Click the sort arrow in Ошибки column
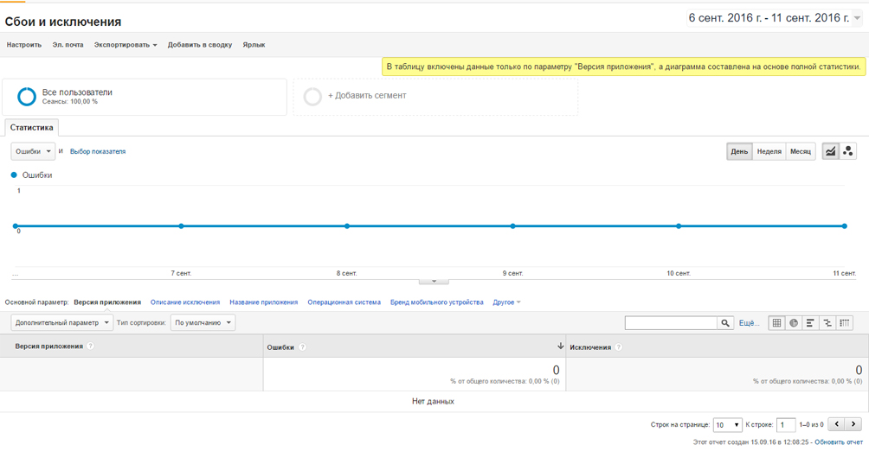 click(x=560, y=346)
